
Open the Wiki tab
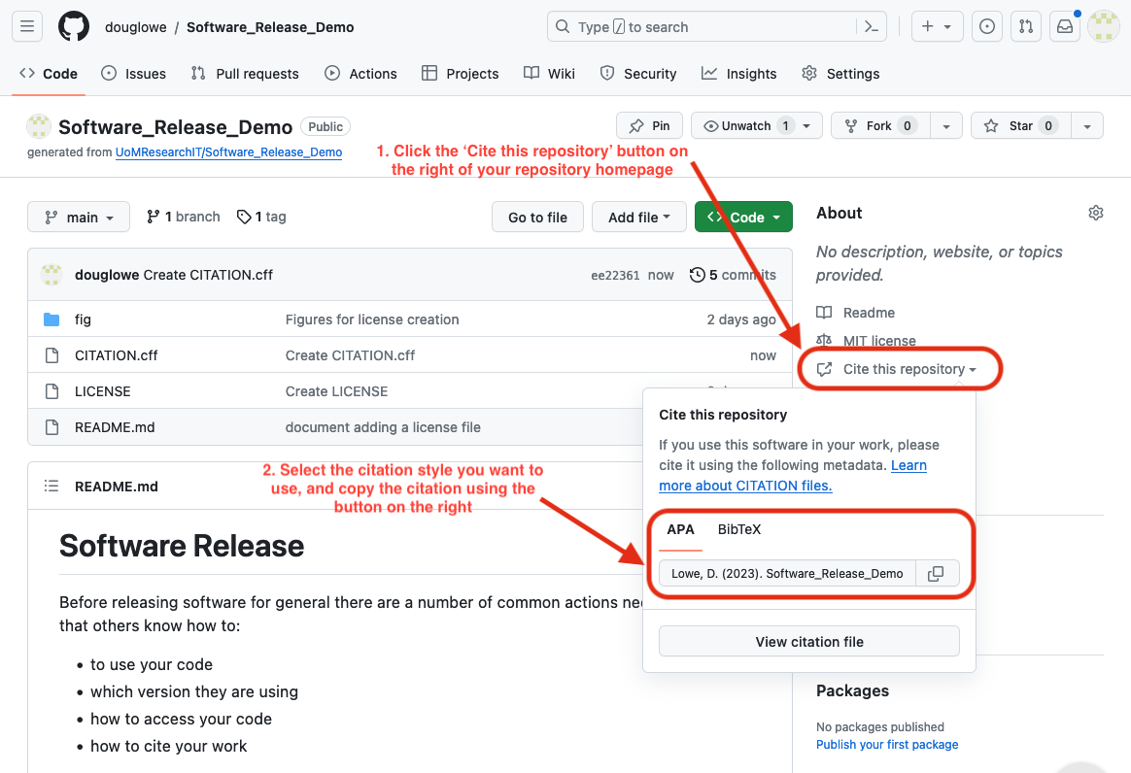(550, 74)
